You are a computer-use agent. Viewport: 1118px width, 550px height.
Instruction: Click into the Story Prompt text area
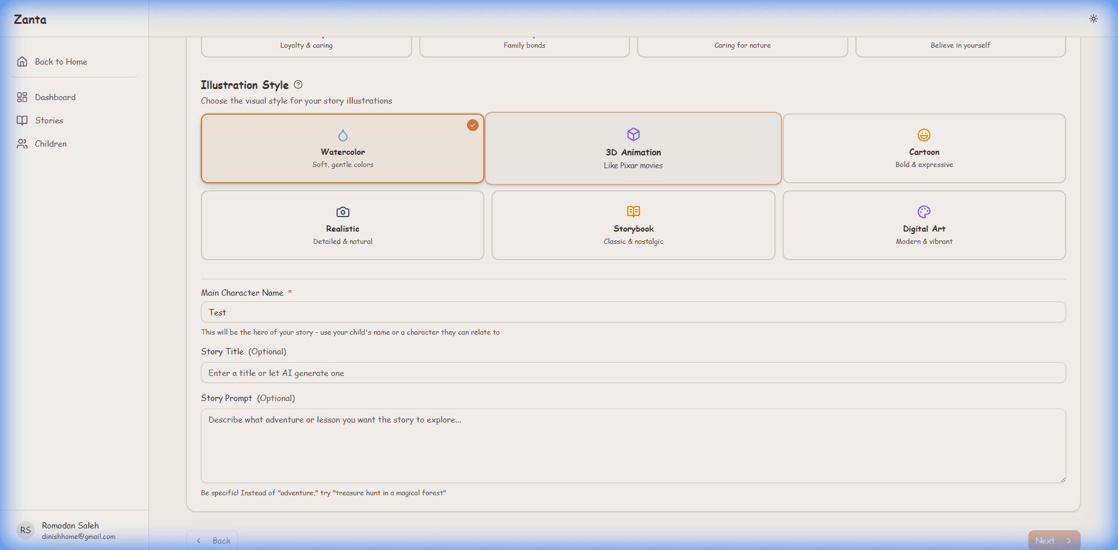coord(633,446)
